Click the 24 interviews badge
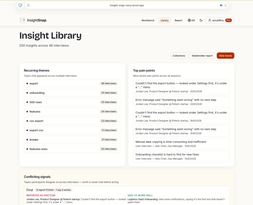 (109, 112)
